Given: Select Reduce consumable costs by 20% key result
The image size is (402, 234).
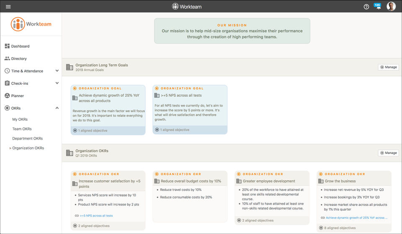Looking at the screenshot, I should tap(186, 197).
